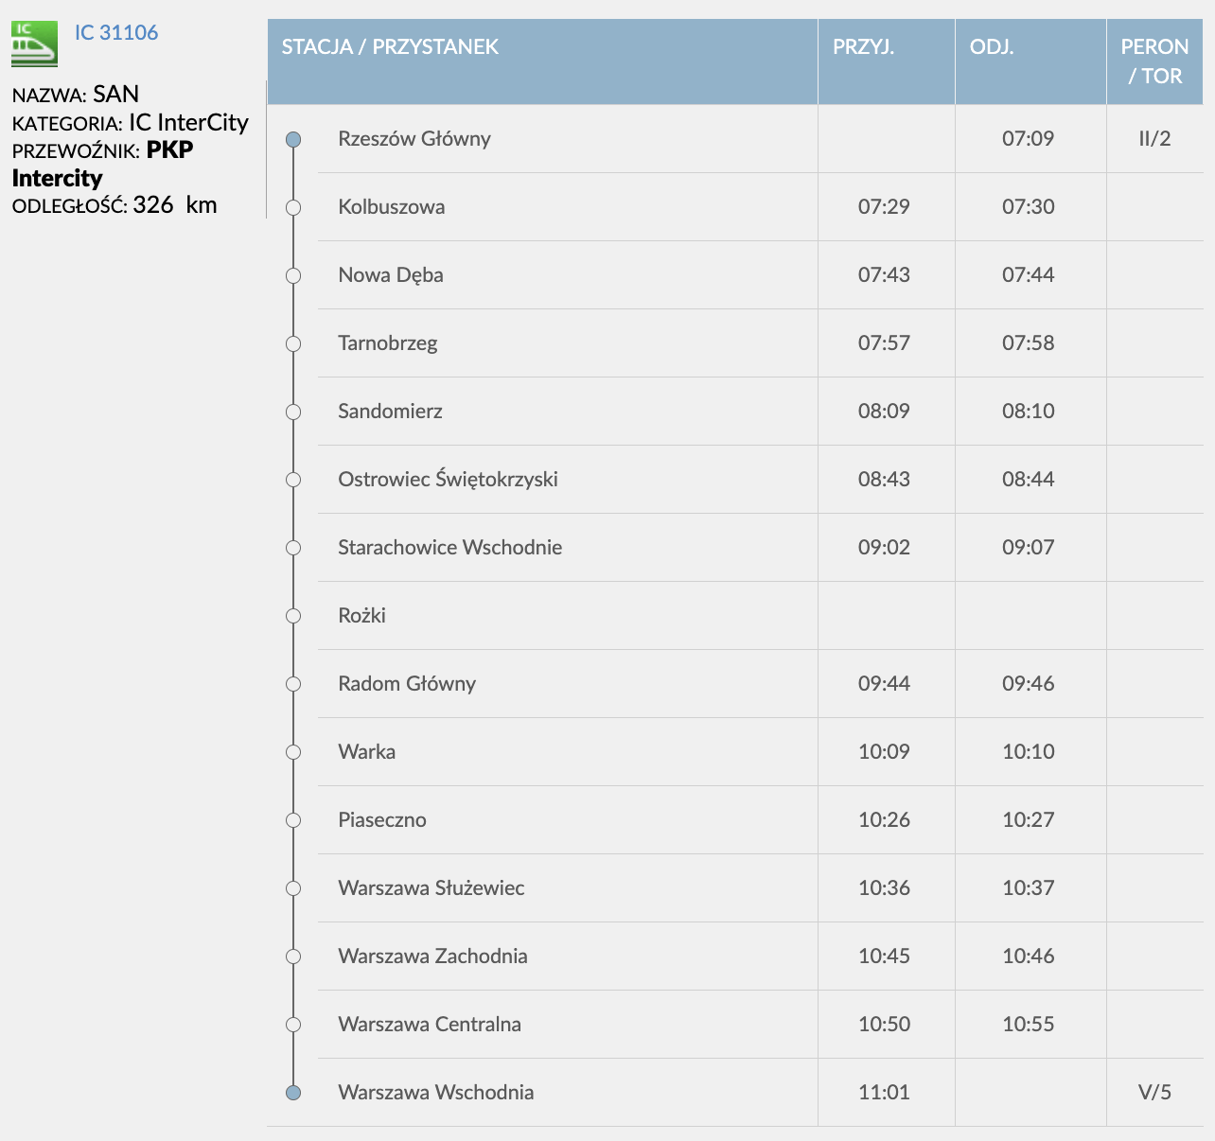Select Ostrowiec Świętokrzyski station name
The height and width of the screenshot is (1141, 1215).
[x=448, y=480]
